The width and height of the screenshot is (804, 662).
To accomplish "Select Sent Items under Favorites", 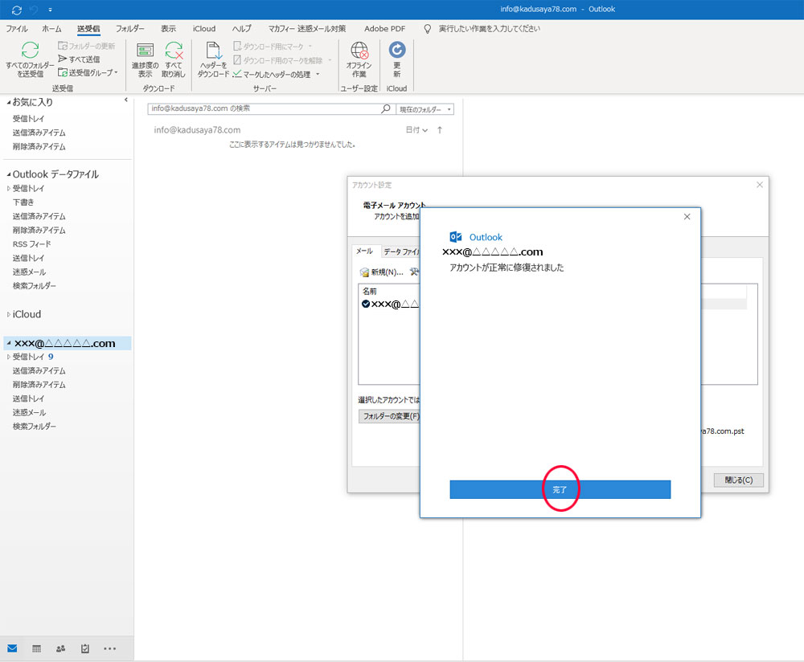I will coord(39,133).
